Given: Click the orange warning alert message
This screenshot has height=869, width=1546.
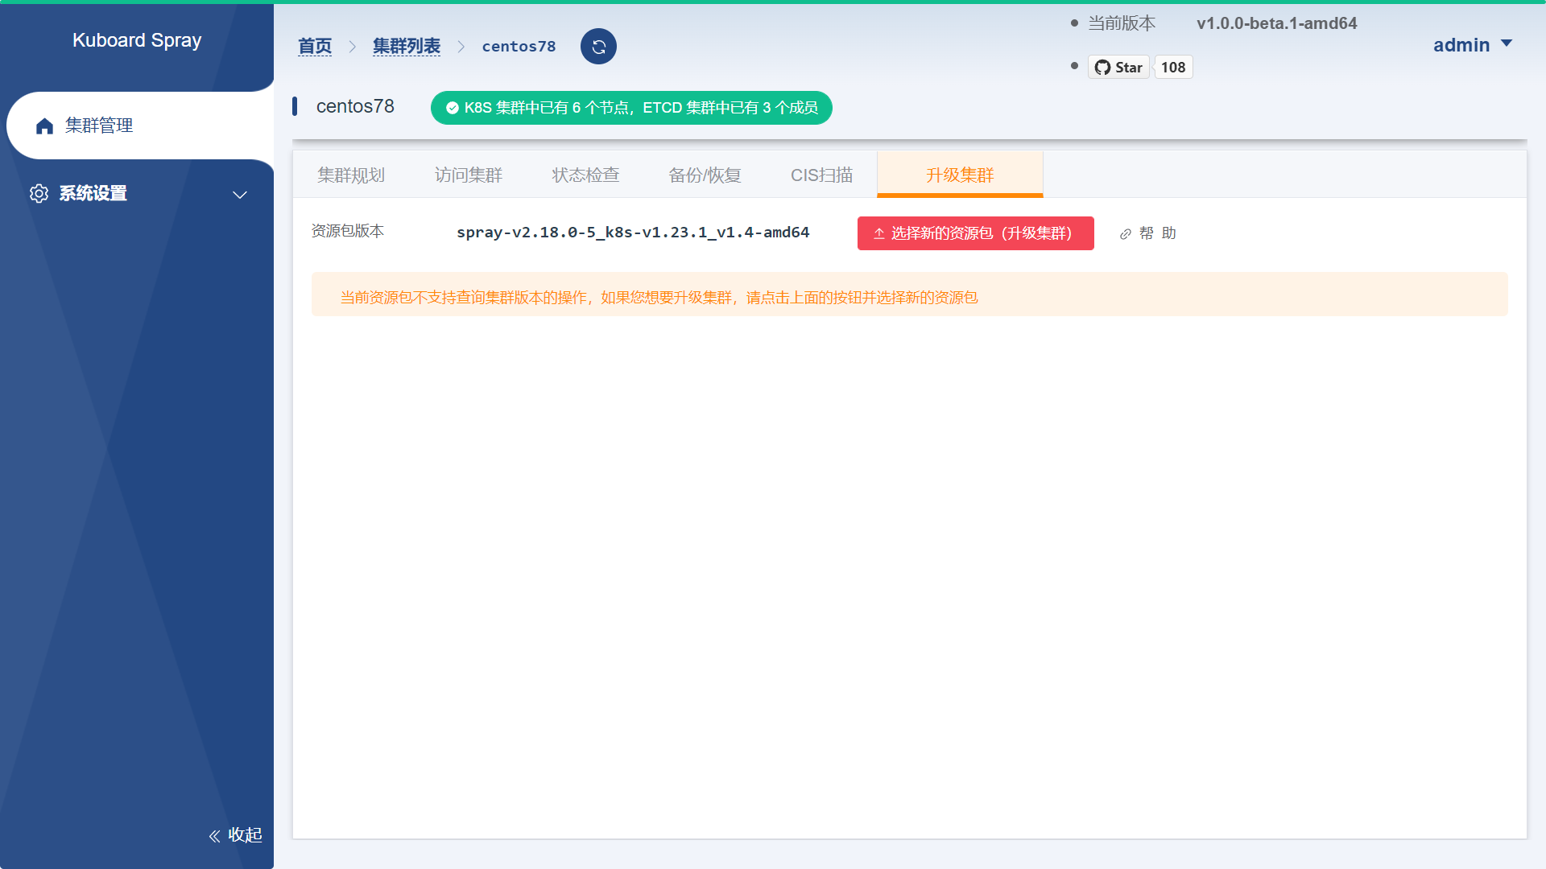Looking at the screenshot, I should click(x=910, y=294).
